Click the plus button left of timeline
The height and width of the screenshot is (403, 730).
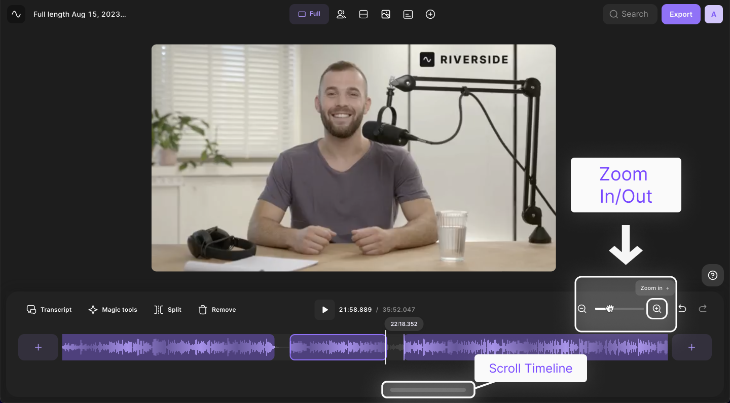coord(38,347)
